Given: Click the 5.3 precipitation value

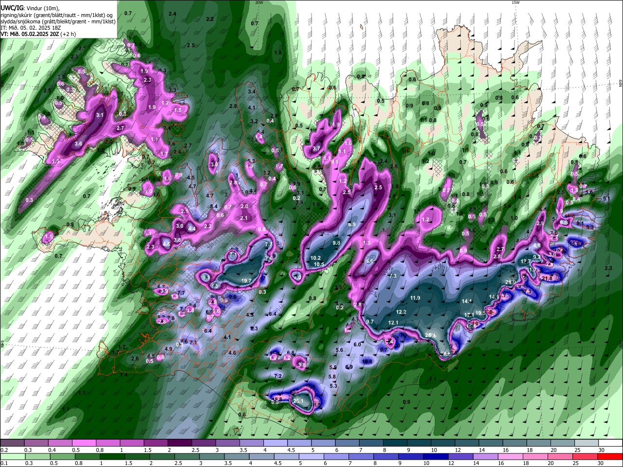Looking at the screenshot, I should click(x=333, y=386).
